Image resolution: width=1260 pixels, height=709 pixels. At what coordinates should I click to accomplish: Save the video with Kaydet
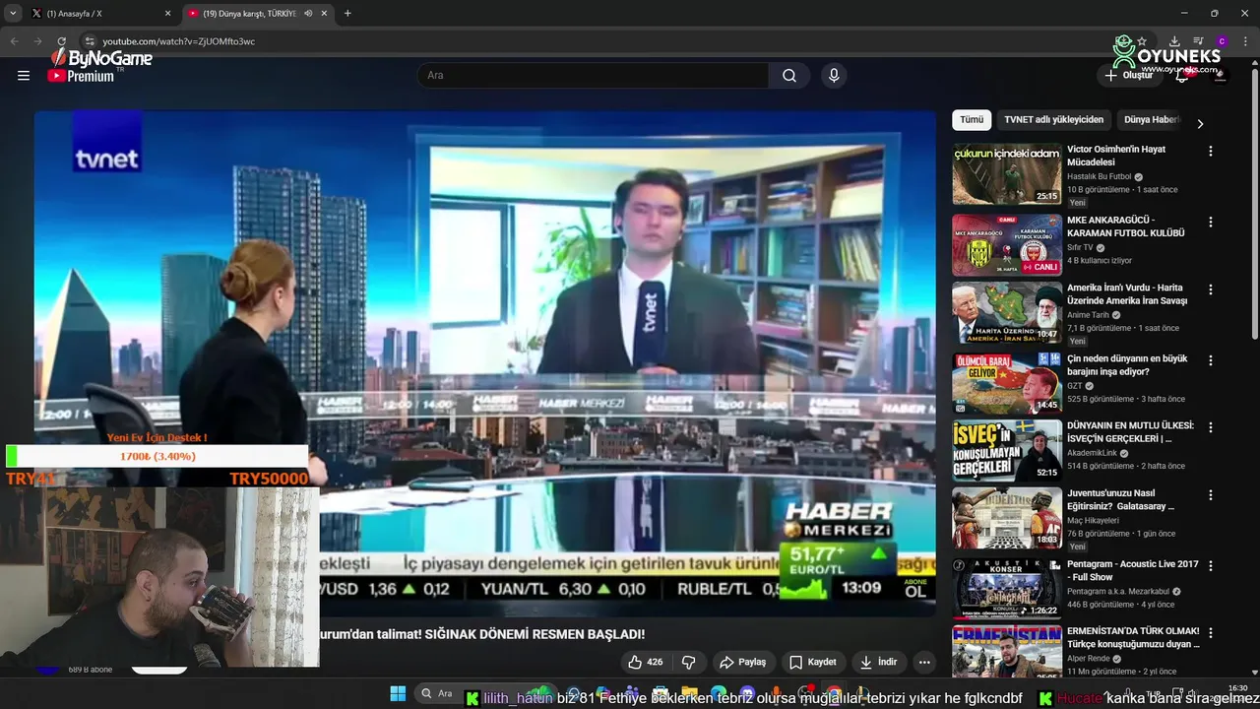tap(813, 662)
